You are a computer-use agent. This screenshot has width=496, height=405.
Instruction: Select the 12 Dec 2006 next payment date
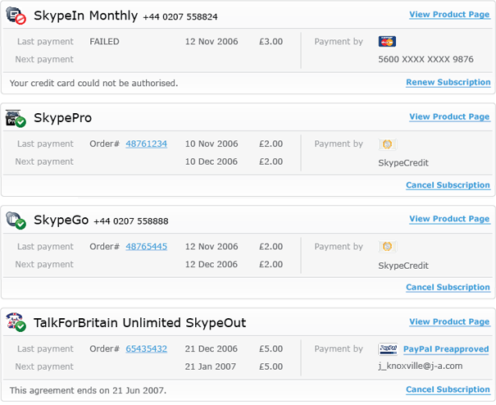coord(212,265)
